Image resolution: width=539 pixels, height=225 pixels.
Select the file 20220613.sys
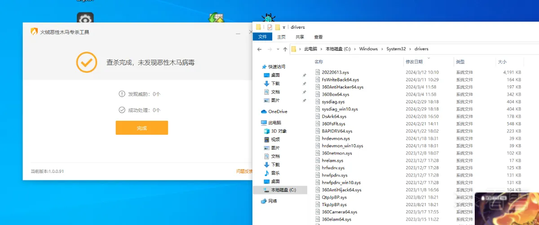click(335, 72)
